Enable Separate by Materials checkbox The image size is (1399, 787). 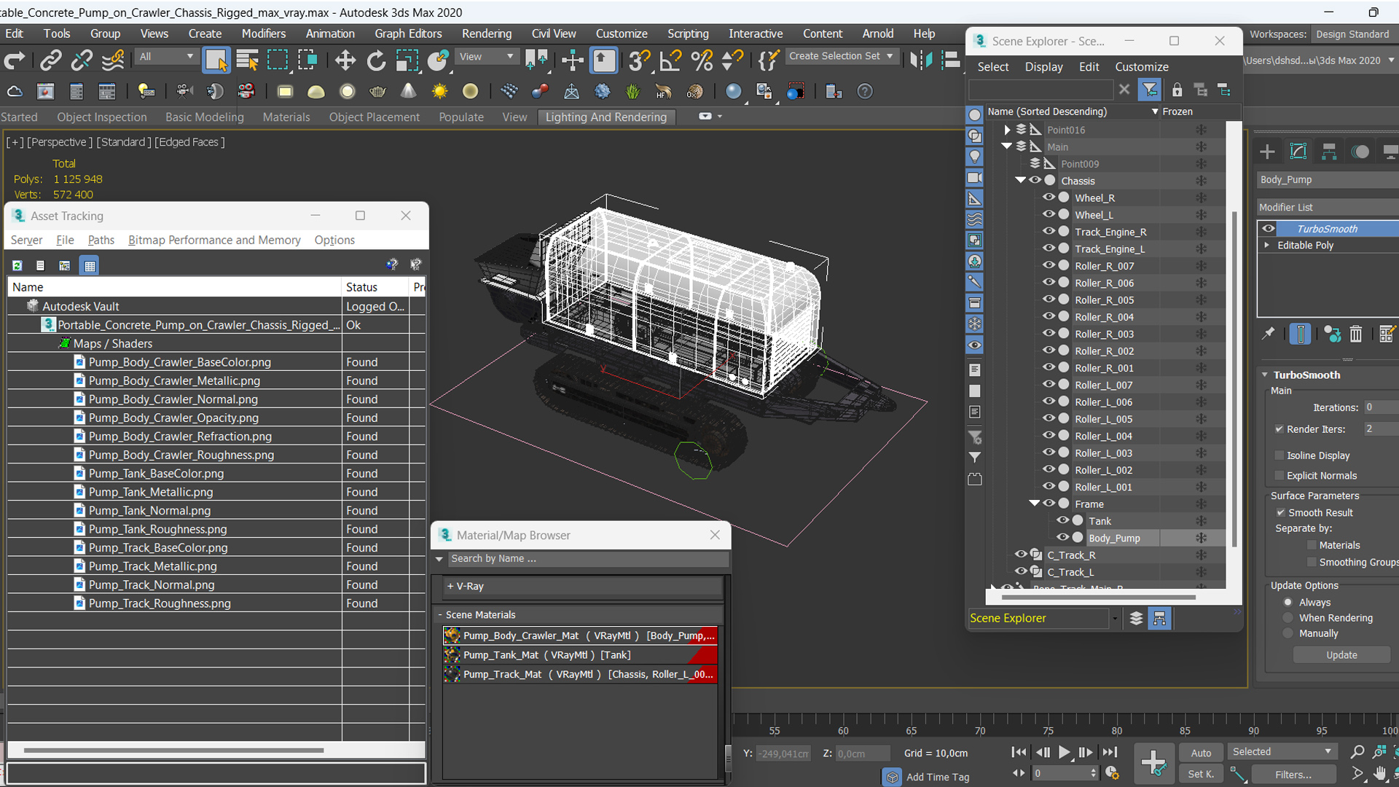[1312, 545]
